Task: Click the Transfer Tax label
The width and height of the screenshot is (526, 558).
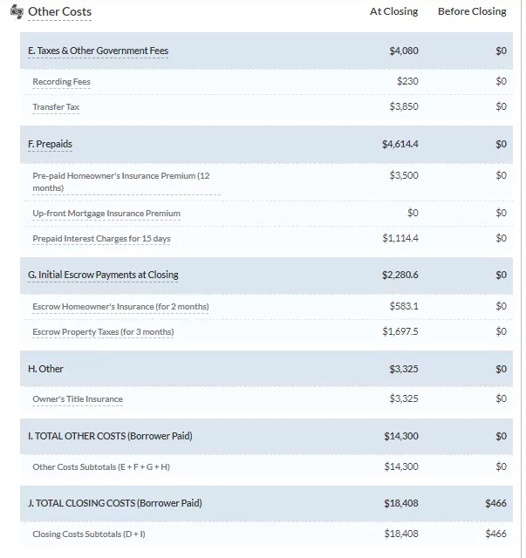Action: click(56, 107)
